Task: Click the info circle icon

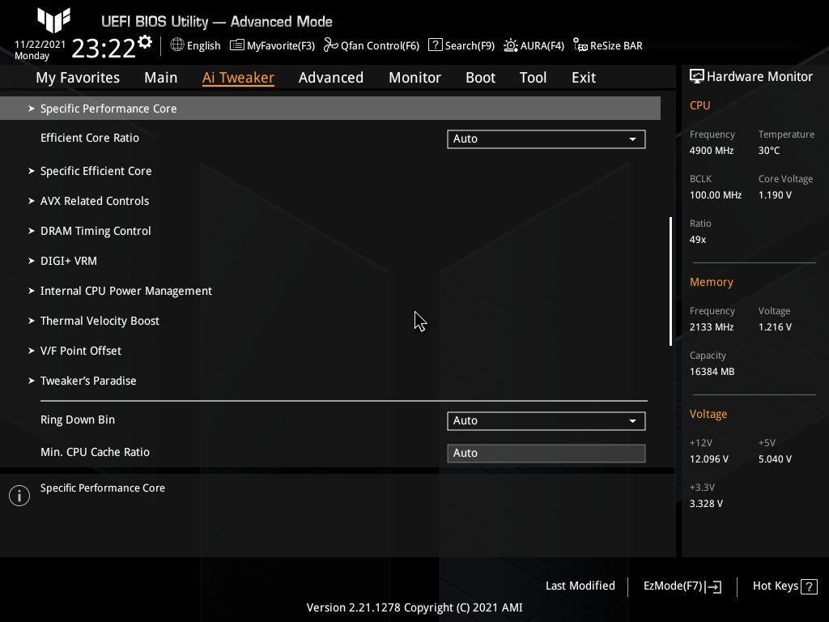Action: pos(19,496)
